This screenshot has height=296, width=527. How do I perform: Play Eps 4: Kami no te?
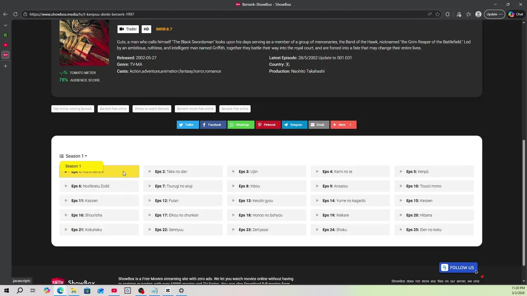click(350, 172)
